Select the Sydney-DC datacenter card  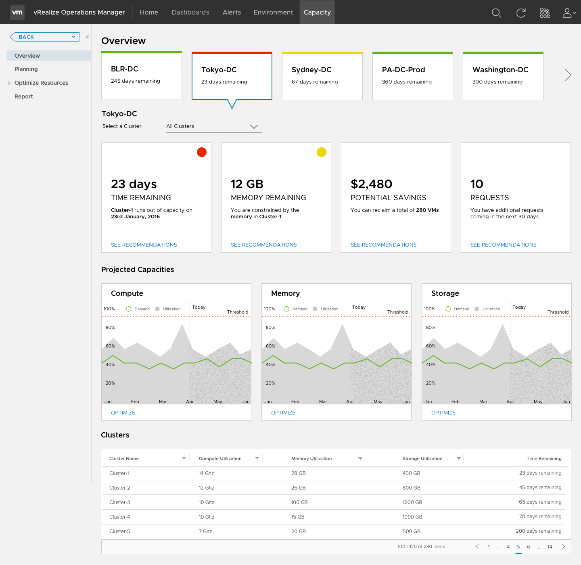click(322, 76)
